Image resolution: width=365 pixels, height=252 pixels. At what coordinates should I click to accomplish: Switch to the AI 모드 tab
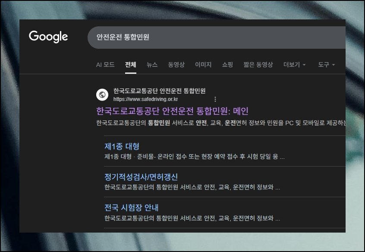(105, 65)
